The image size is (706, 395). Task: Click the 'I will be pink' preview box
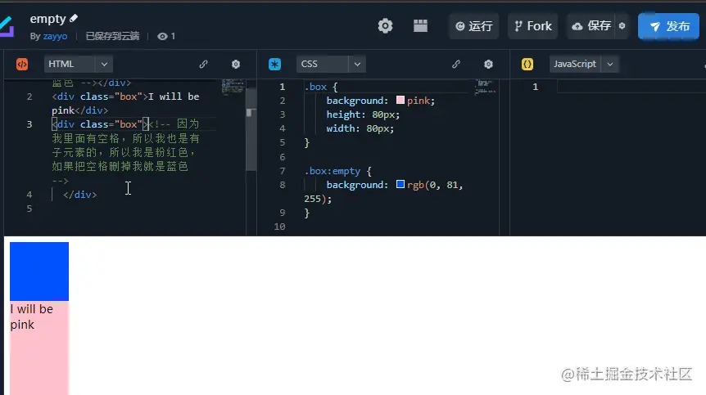click(39, 348)
